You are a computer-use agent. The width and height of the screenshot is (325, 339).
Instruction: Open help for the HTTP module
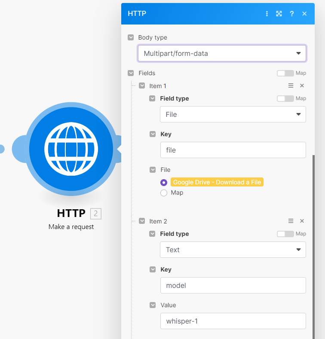tap(291, 14)
